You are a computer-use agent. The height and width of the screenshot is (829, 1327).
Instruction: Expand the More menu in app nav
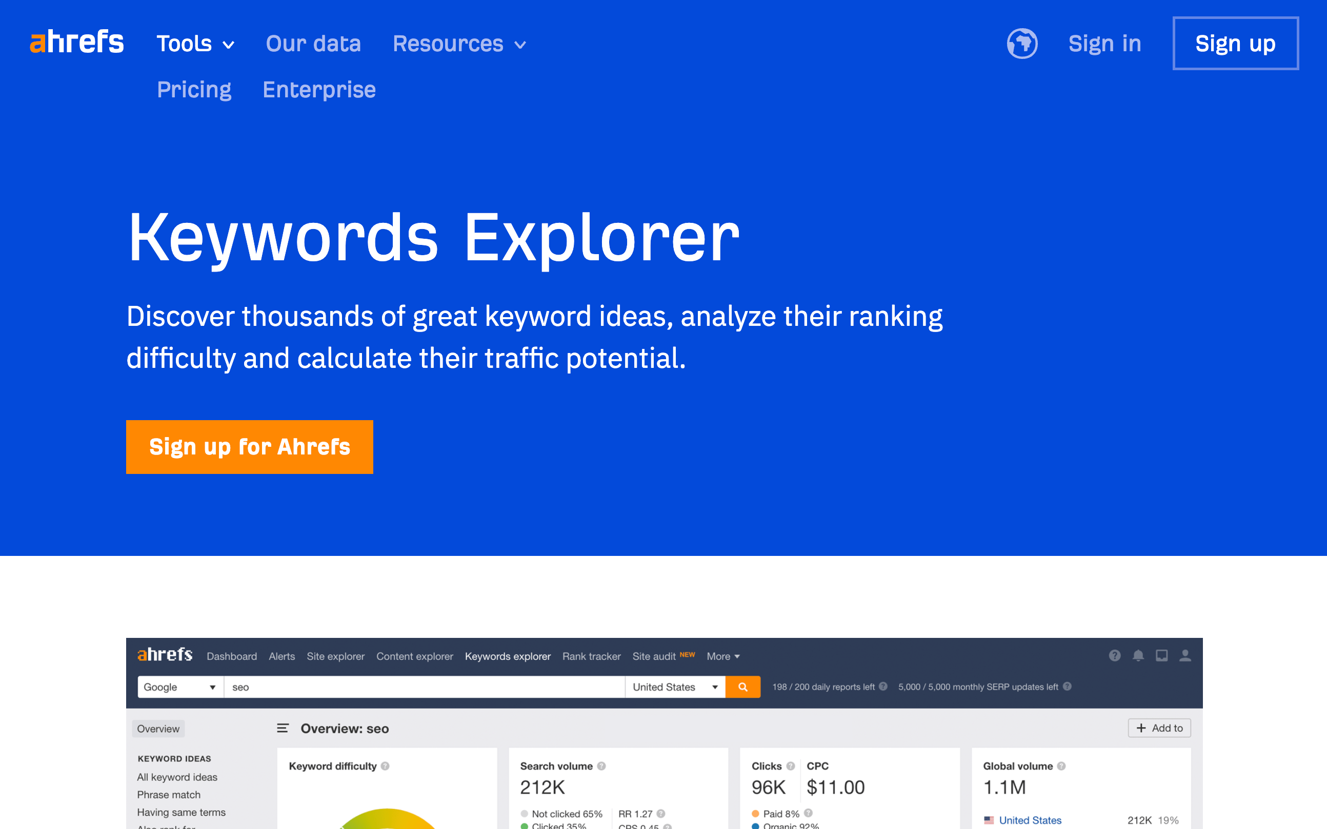[x=723, y=656]
